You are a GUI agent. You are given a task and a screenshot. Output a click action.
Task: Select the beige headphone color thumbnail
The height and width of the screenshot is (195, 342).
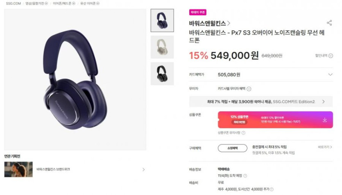(162, 47)
